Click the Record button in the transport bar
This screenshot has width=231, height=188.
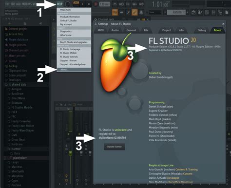click(x=96, y=4)
